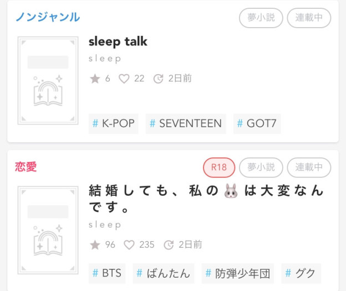
Task: Open the 恋愛 genre link
Action: pos(26,167)
